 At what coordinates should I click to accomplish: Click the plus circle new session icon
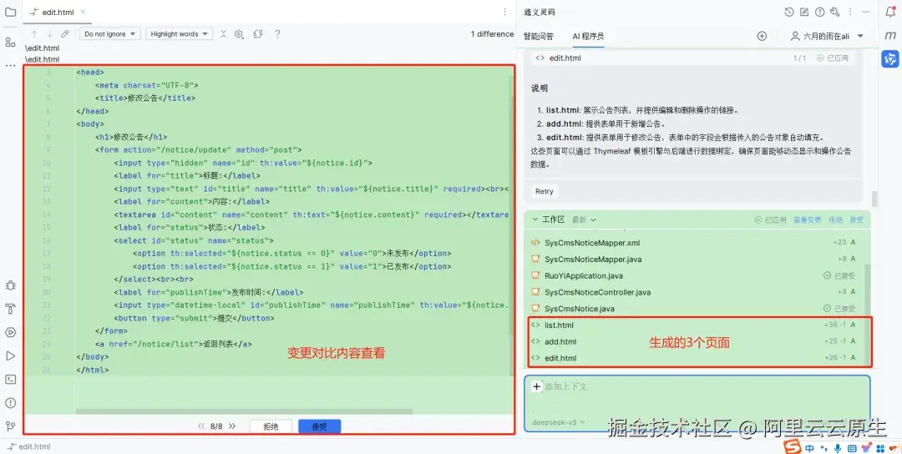click(762, 36)
